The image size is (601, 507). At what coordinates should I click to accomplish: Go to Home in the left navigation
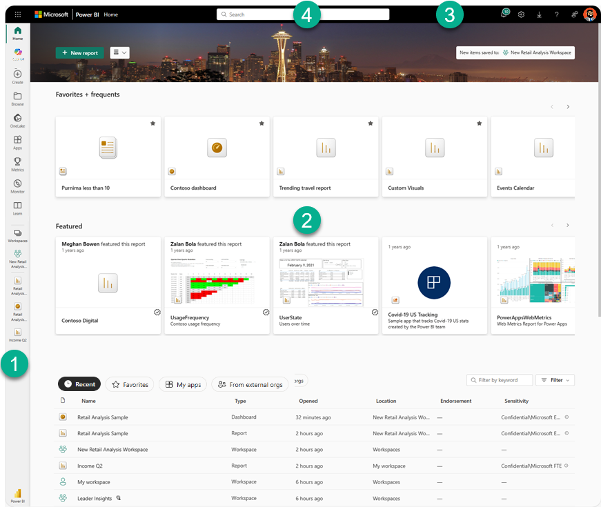(x=18, y=33)
